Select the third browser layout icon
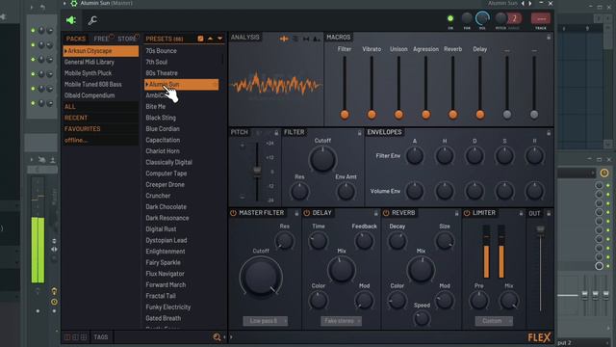This screenshot has width=616, height=347. 84,337
